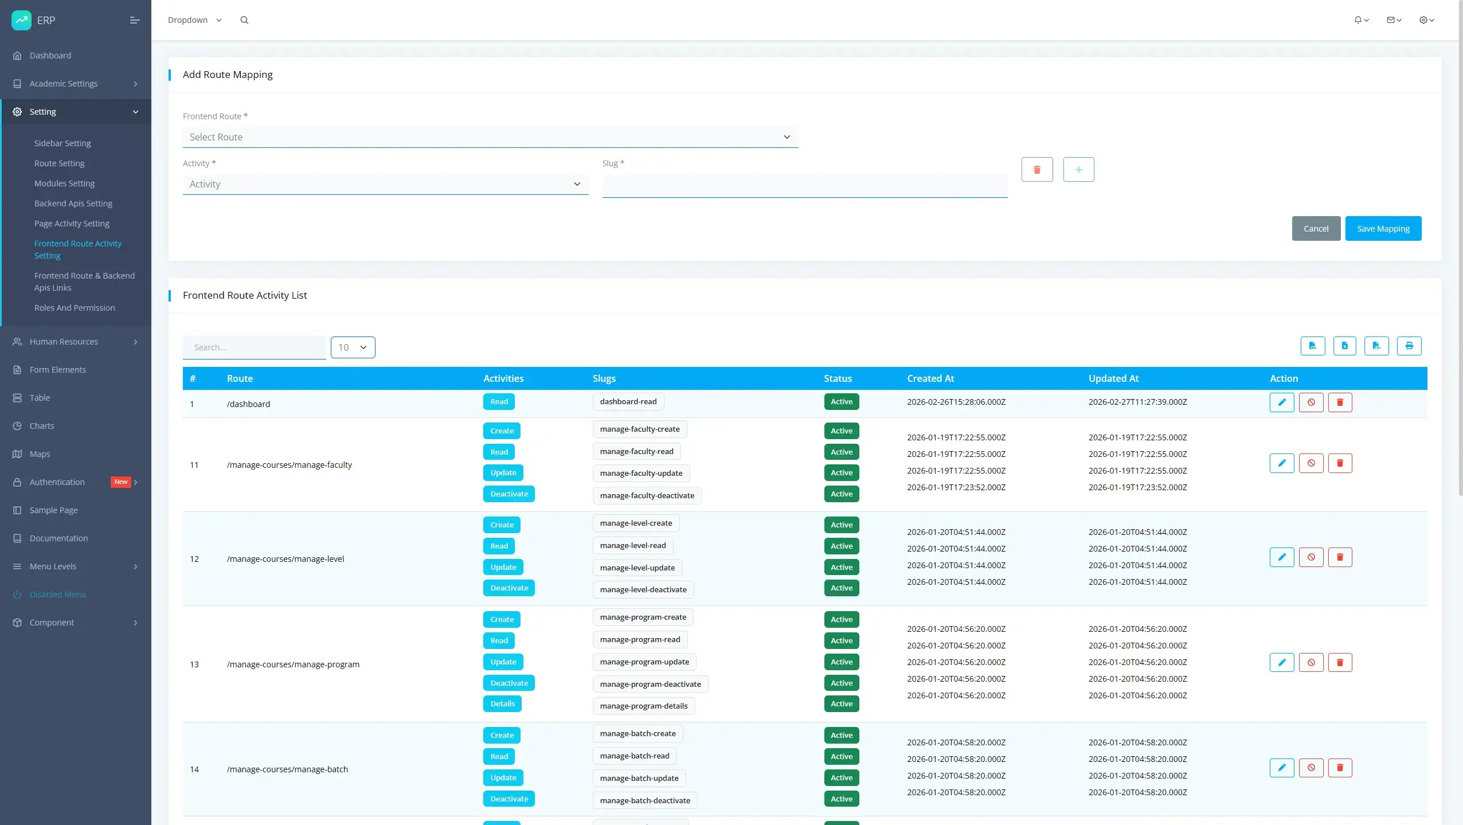Add another activity row with plus icon
This screenshot has height=825, width=1463.
click(1079, 170)
